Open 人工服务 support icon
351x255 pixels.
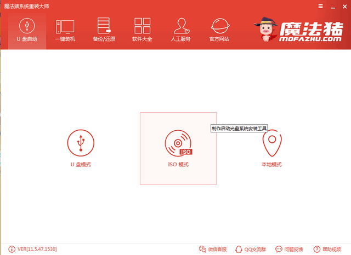click(181, 30)
